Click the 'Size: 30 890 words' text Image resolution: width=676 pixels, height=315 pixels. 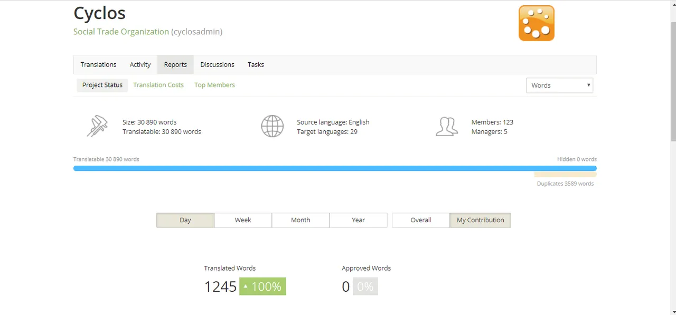pos(149,122)
